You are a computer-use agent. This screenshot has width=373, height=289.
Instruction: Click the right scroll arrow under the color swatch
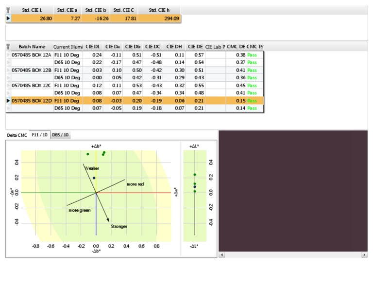(x=364, y=255)
